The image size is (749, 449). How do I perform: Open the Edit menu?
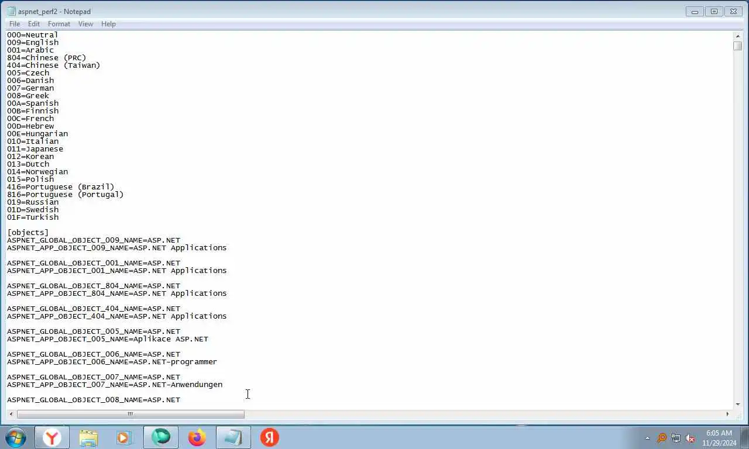pyautogui.click(x=34, y=24)
